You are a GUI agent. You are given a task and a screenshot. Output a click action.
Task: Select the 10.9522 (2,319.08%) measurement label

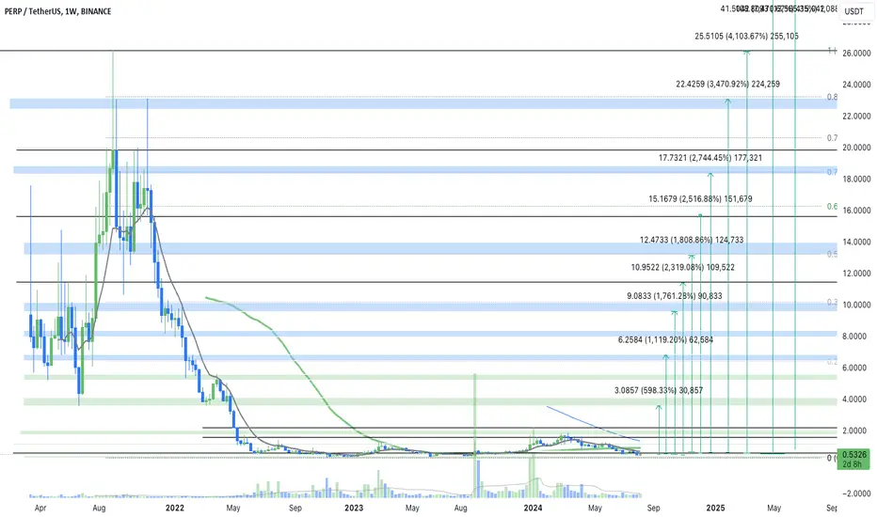682,268
